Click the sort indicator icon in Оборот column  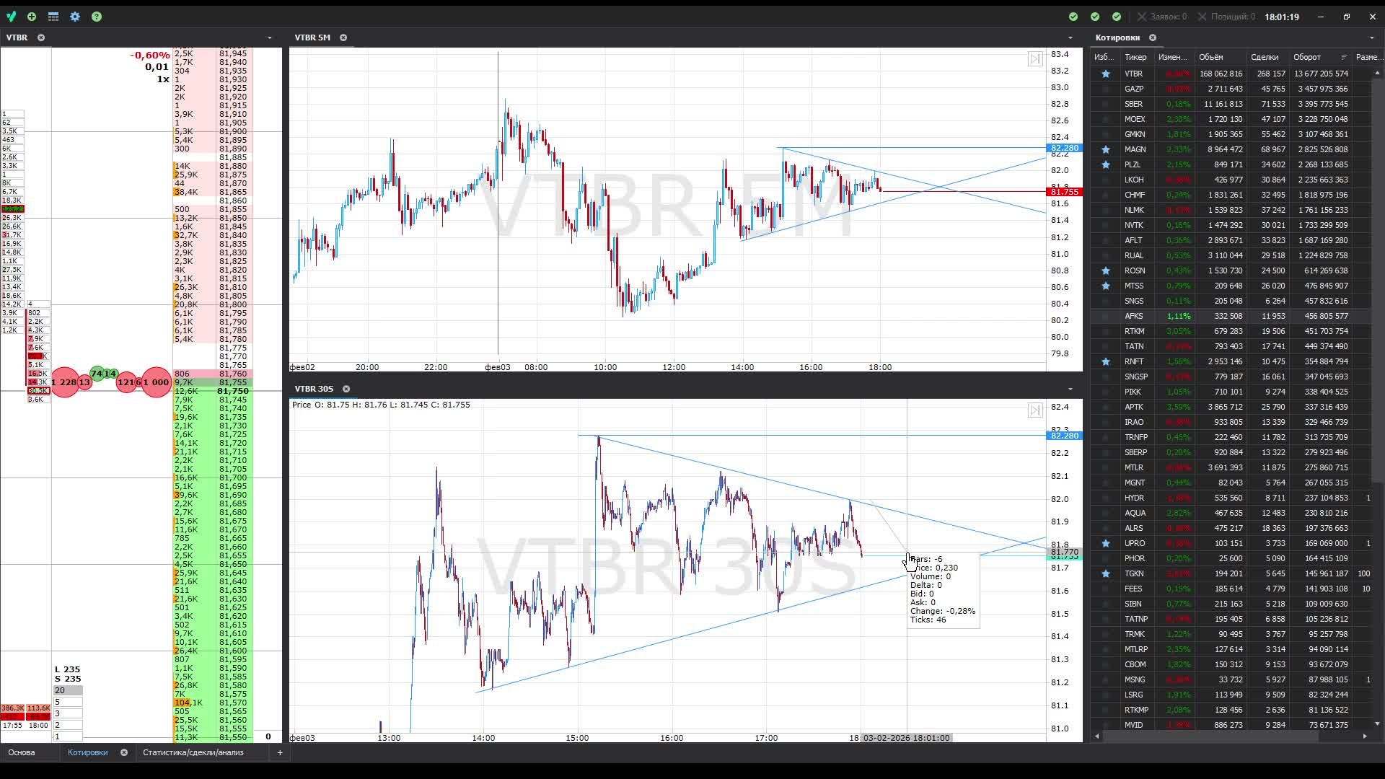1344,57
